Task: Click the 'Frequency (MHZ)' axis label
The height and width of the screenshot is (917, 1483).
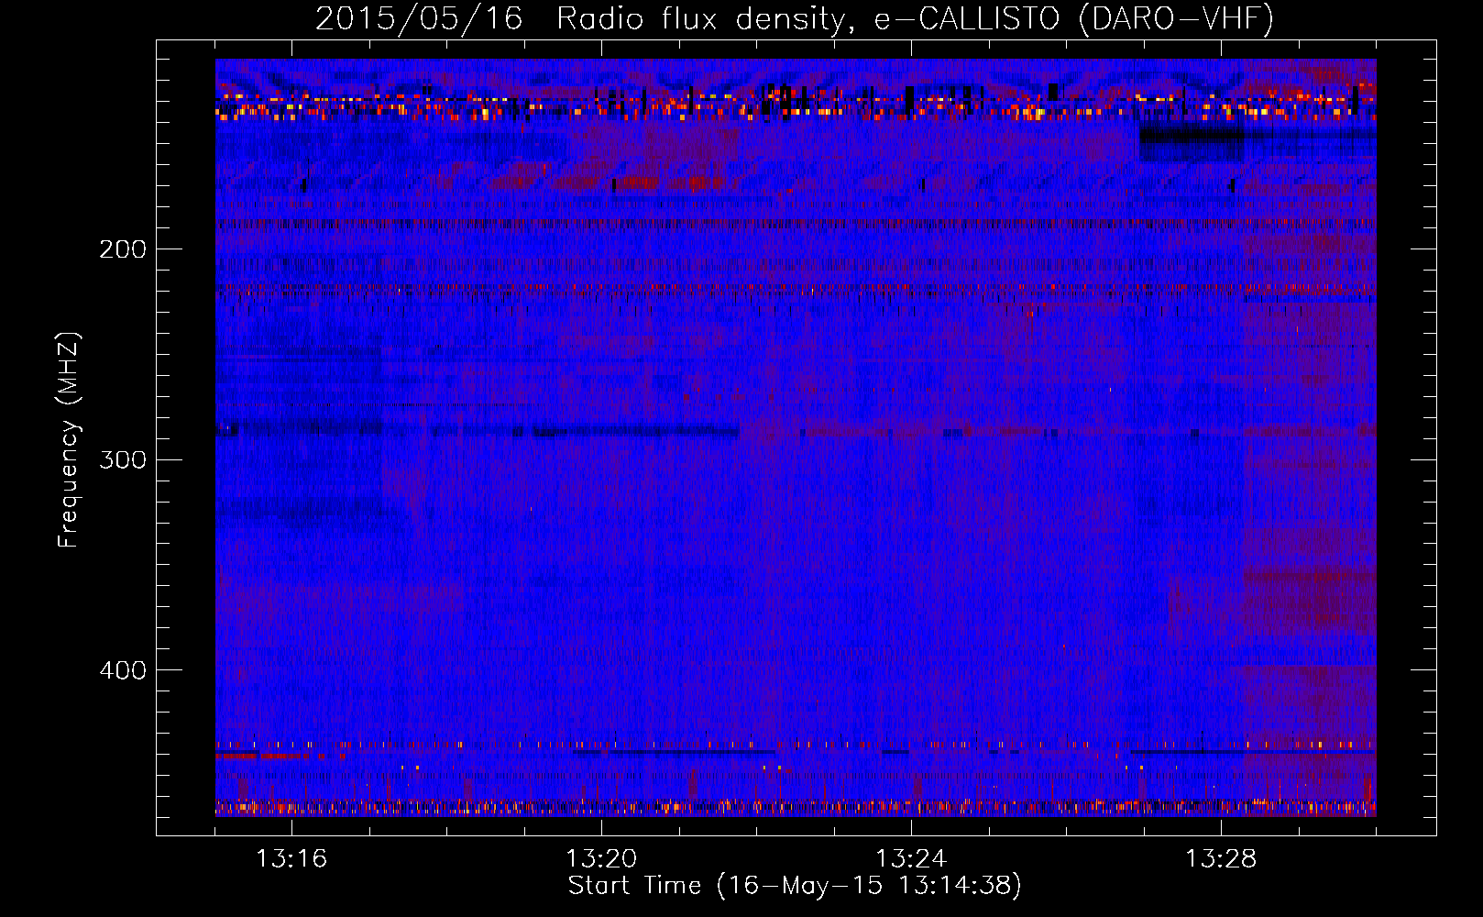Action: (69, 439)
